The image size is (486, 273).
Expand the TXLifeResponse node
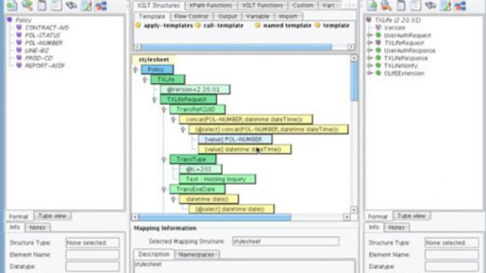[x=369, y=58]
